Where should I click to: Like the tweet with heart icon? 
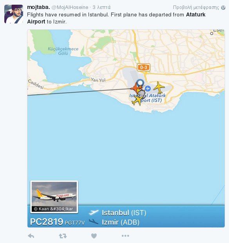click(94, 236)
